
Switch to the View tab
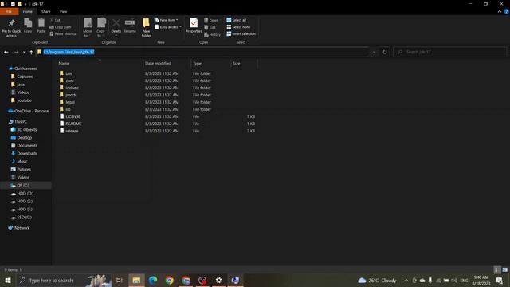tap(63, 11)
